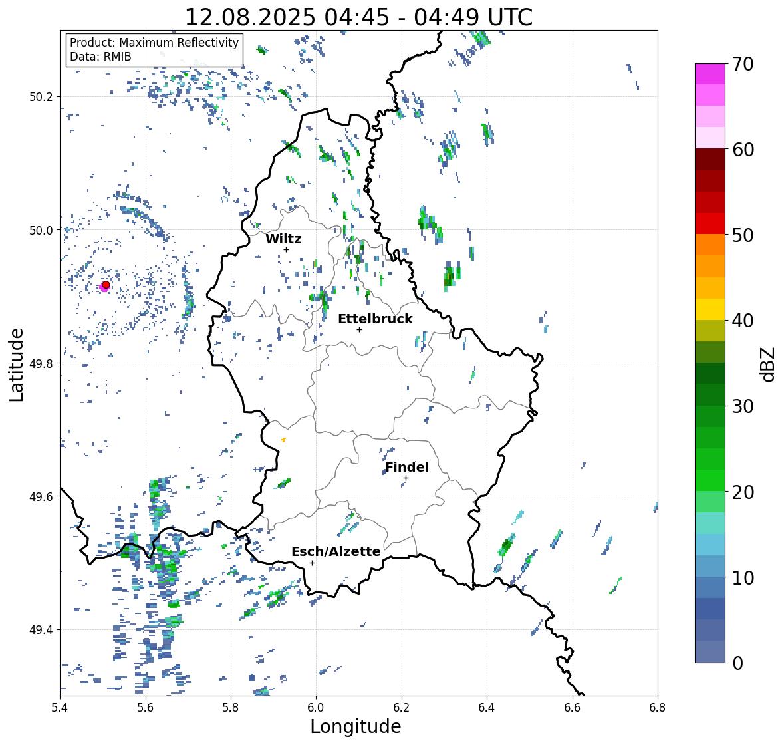This screenshot has height=743, width=784.
Task: Click the 49.4 latitude tick label
Action: pyautogui.click(x=41, y=630)
